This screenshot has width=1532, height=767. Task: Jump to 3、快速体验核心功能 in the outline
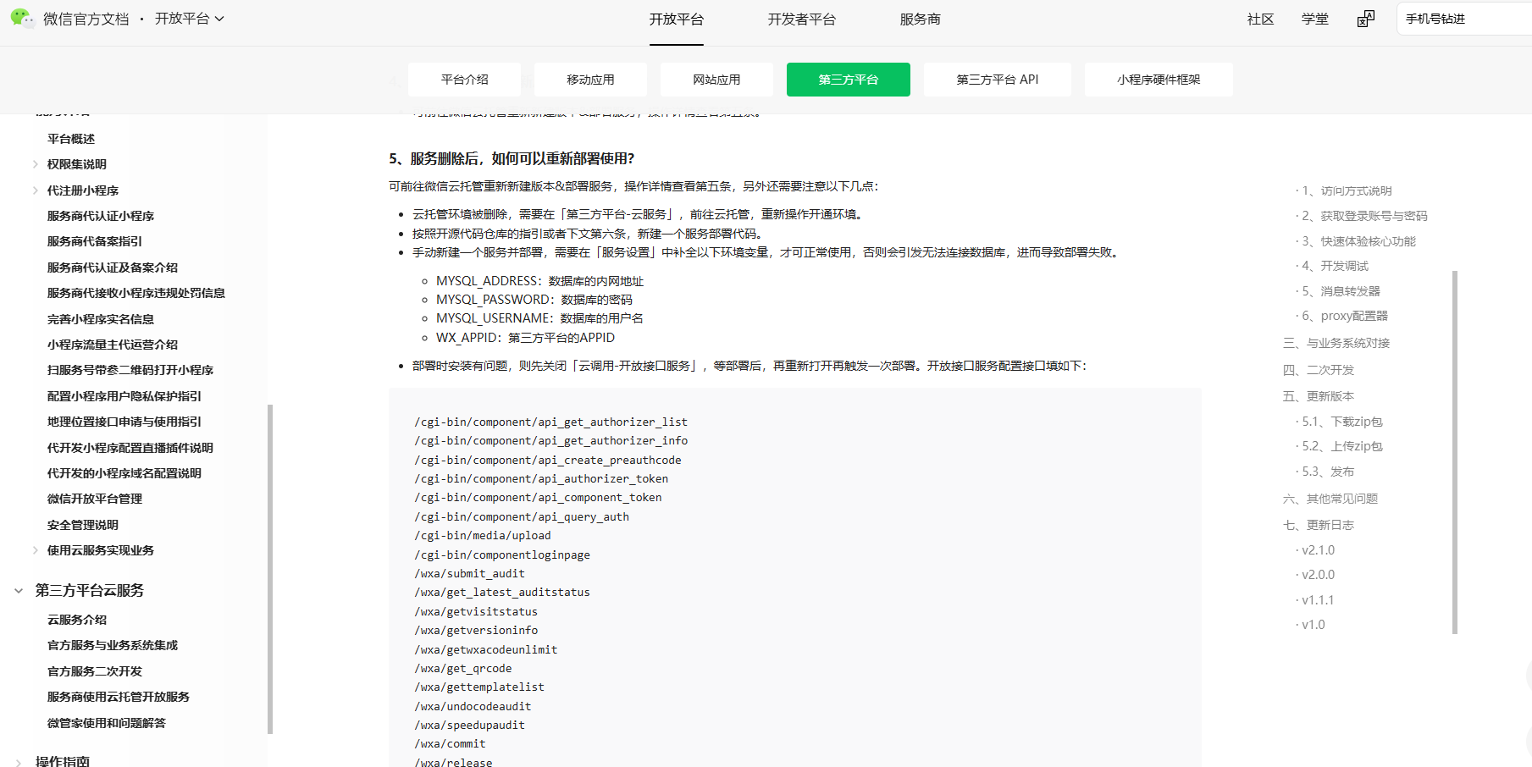tap(1358, 241)
